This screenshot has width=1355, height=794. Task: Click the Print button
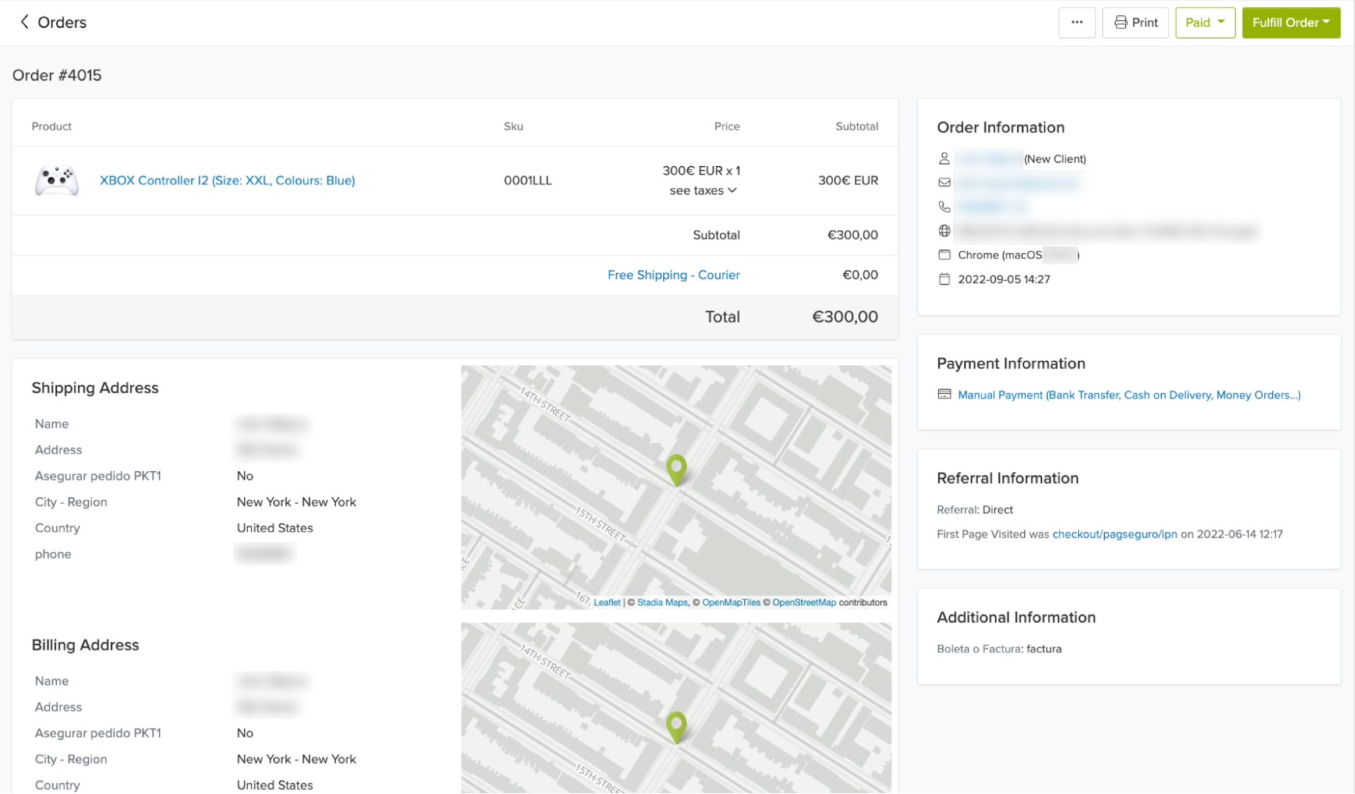click(1135, 22)
